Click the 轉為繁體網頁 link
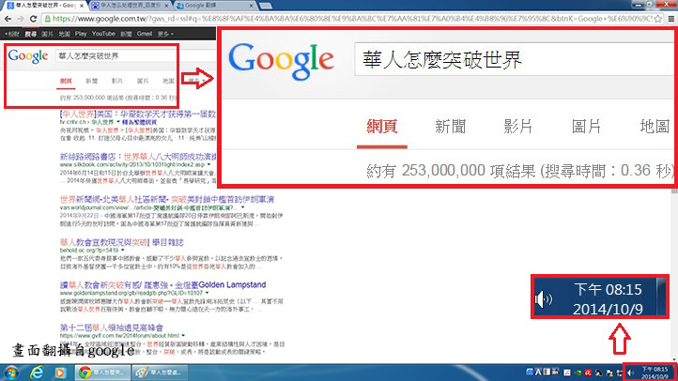This screenshot has width=678, height=381. pos(139,122)
